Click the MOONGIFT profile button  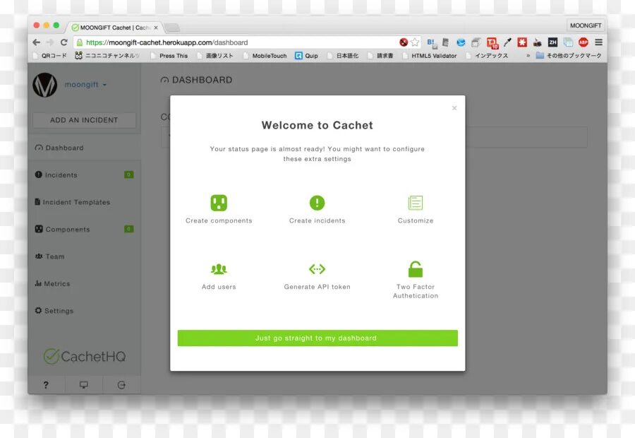[586, 25]
